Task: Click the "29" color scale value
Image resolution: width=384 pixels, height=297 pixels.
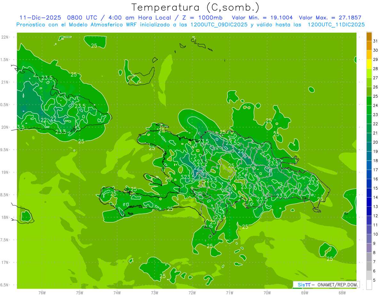Action: click(375, 60)
